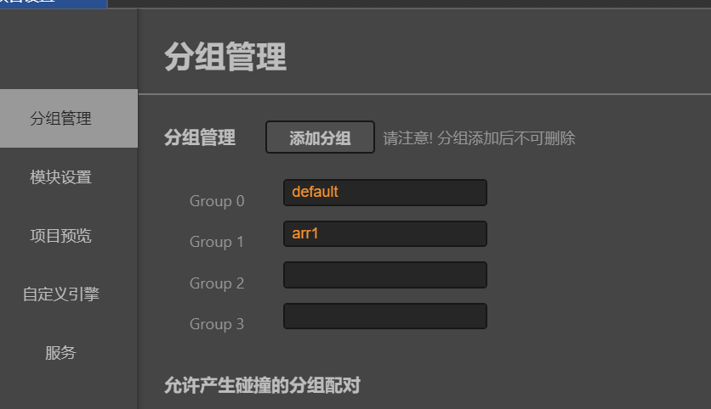
Task: Click the Group 3 label
Action: tap(216, 324)
